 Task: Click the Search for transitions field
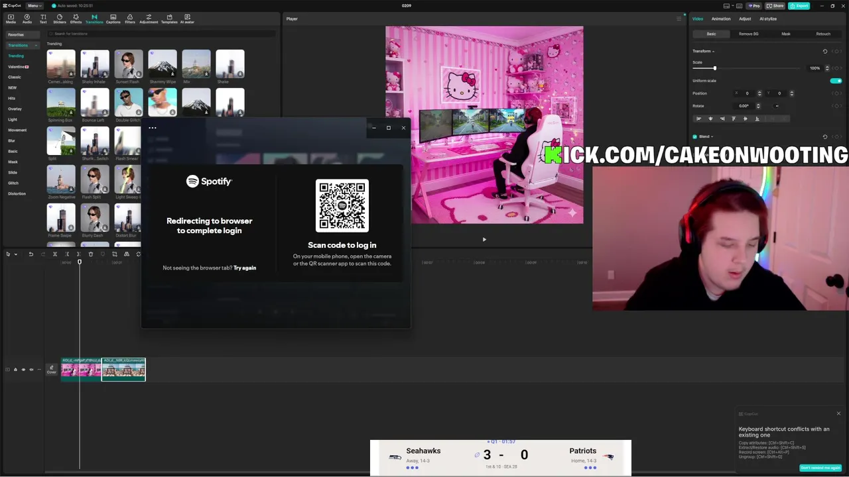(161, 33)
